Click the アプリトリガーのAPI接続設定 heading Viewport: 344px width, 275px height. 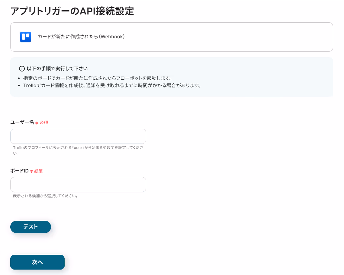coord(72,11)
